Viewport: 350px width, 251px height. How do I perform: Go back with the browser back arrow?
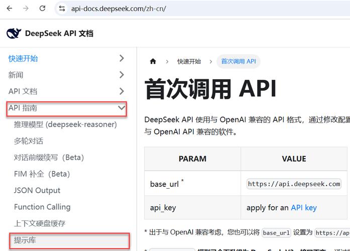pos(10,9)
